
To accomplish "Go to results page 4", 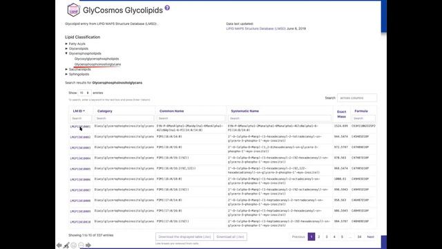I will (334, 237).
